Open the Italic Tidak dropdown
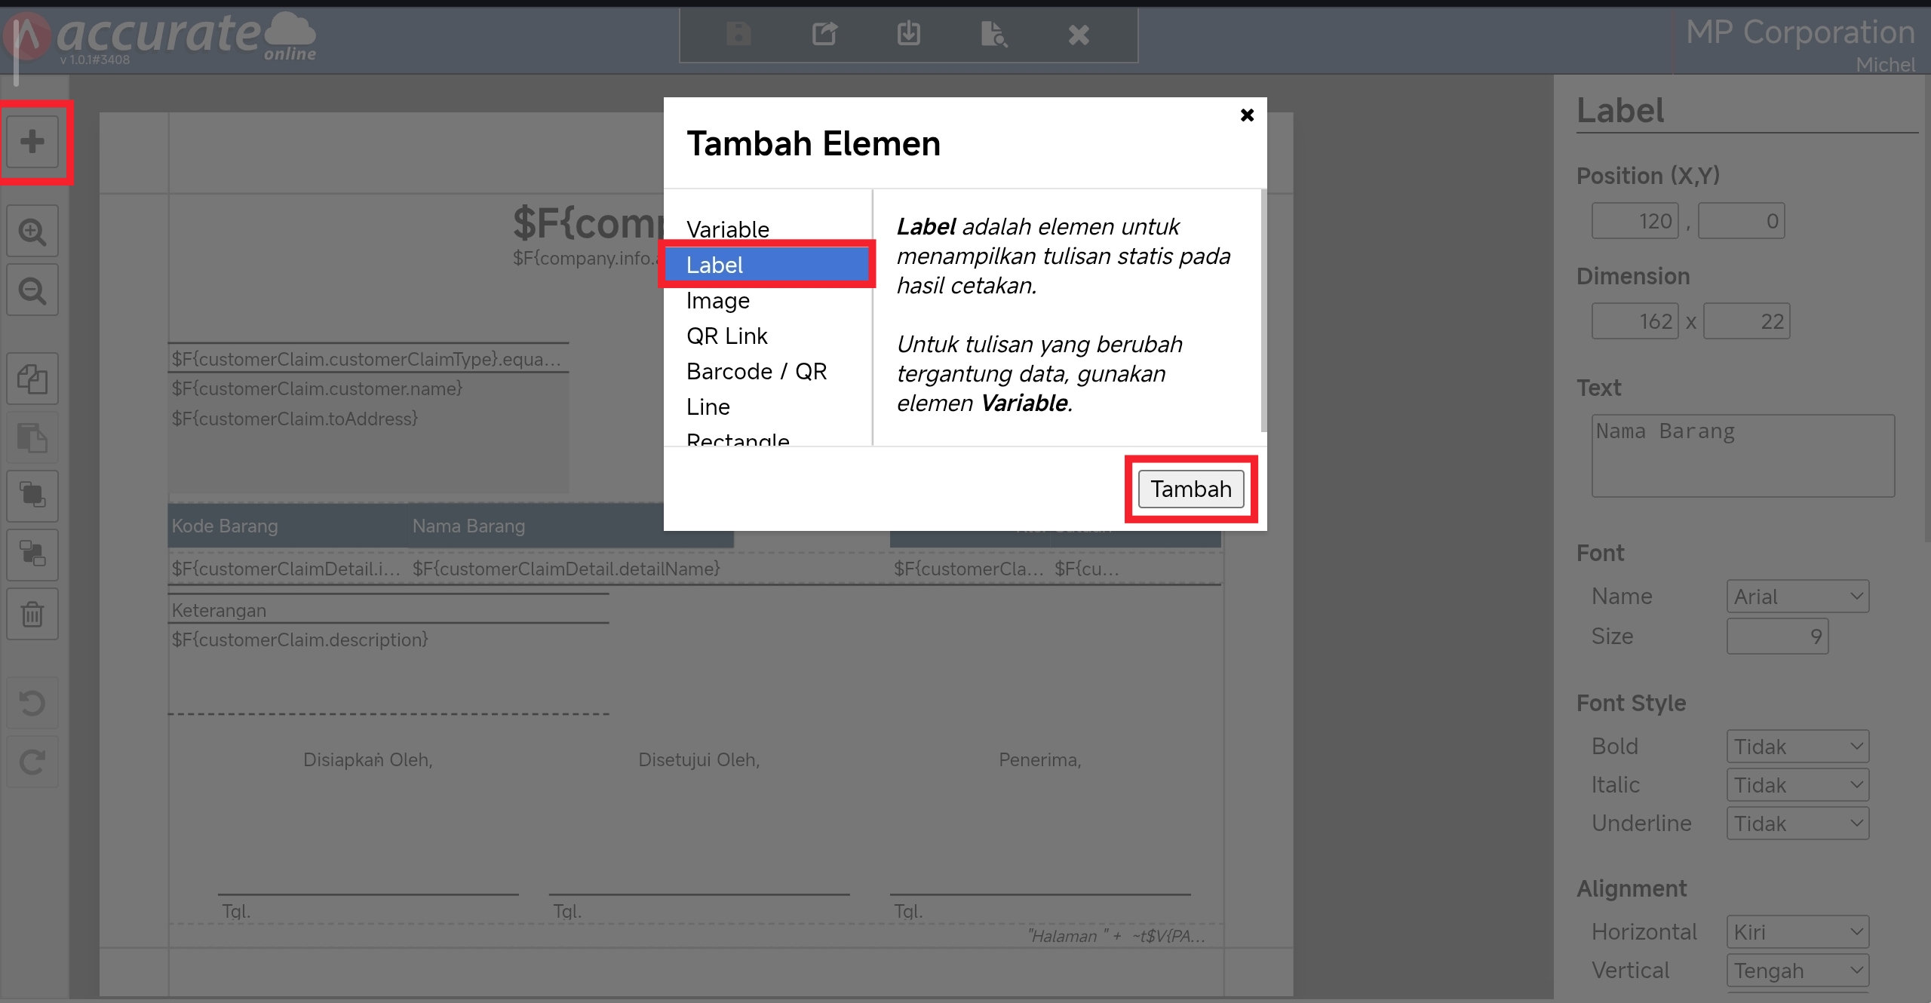This screenshot has height=1003, width=1931. (x=1797, y=785)
